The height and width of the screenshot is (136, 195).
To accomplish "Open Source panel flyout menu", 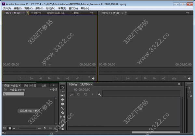I will coord(92,13).
